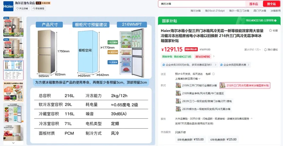Screen dimensions: 283x146
Task: Collapse the 服务 details chevron
Action: coord(252,118)
